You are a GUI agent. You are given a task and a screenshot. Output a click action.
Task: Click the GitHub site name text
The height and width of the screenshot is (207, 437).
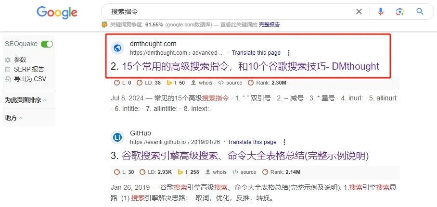tap(140, 133)
